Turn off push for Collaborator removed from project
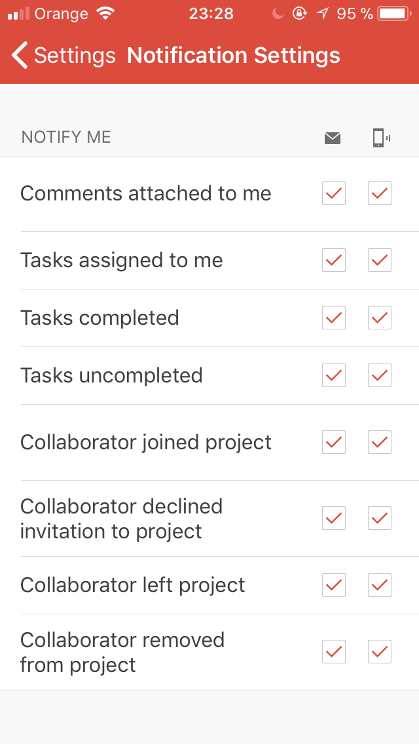This screenshot has height=744, width=419. pyautogui.click(x=380, y=652)
